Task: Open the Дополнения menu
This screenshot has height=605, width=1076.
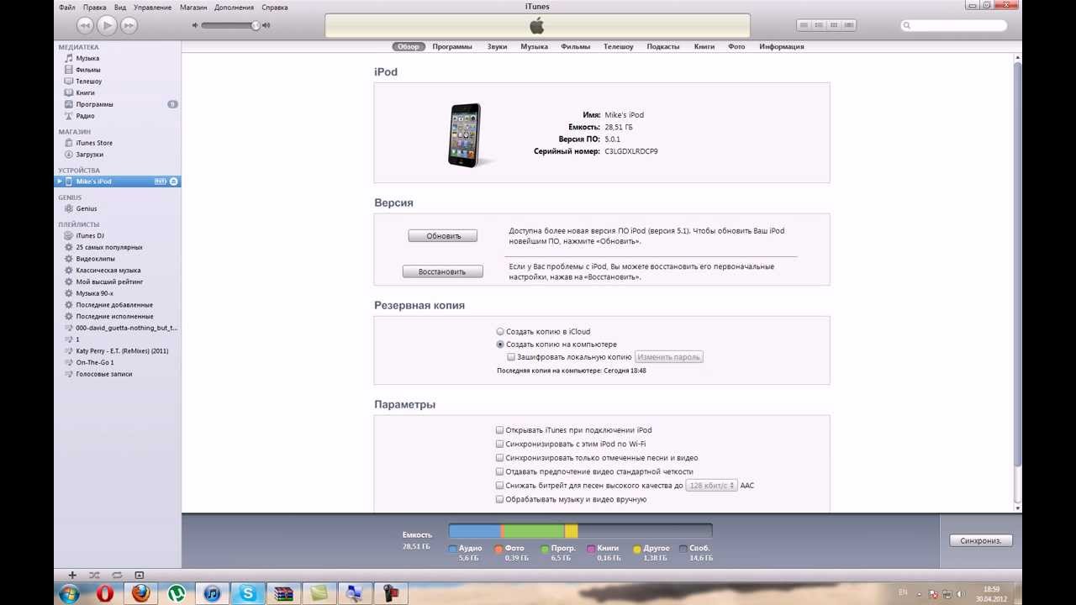Action: point(235,8)
